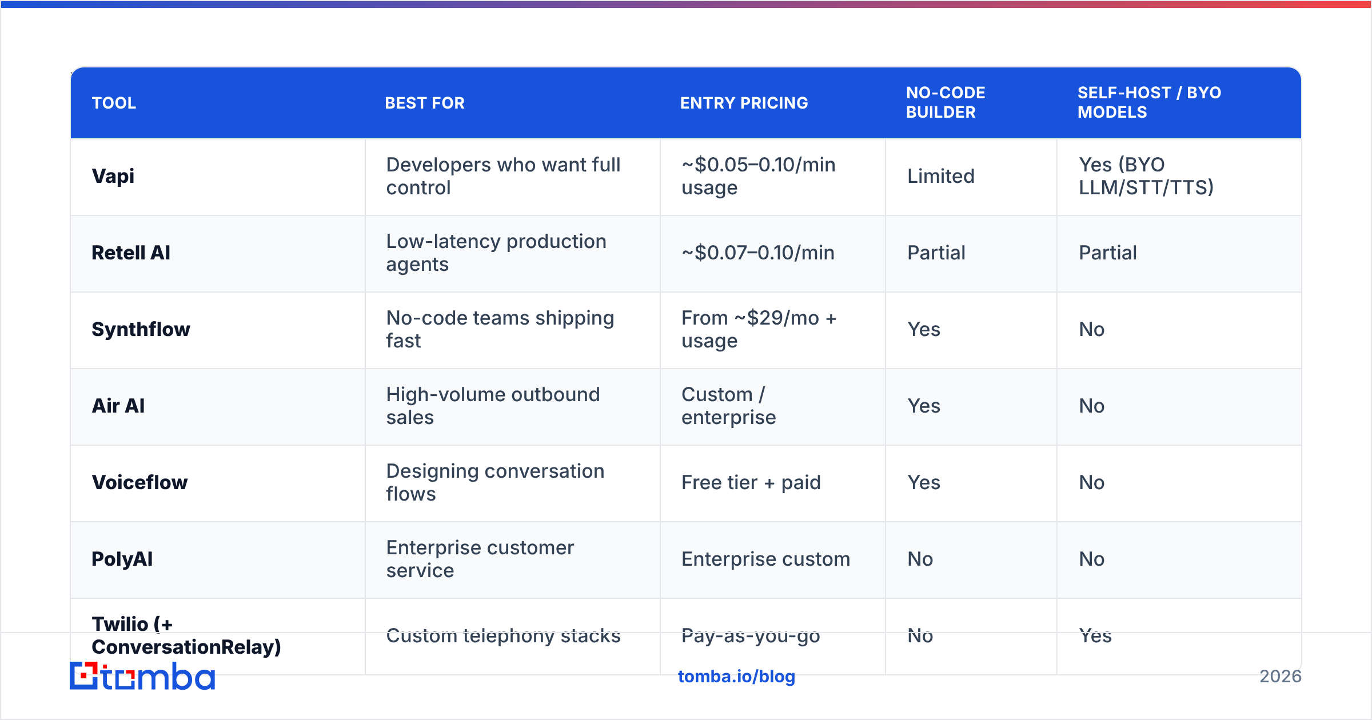Select the Retell AI tool name
The width and height of the screenshot is (1372, 720).
click(131, 253)
